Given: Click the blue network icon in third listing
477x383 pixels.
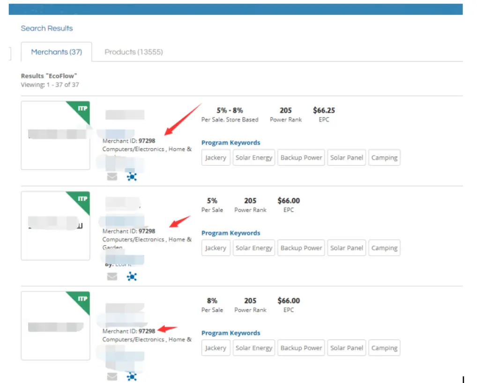Looking at the screenshot, I should click(x=132, y=376).
